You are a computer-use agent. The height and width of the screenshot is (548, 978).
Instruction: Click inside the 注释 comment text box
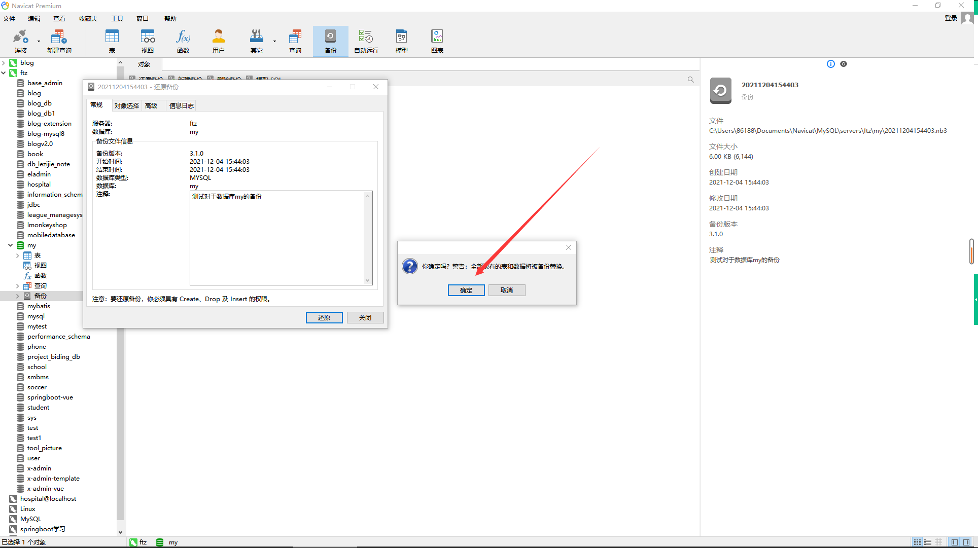click(x=277, y=238)
